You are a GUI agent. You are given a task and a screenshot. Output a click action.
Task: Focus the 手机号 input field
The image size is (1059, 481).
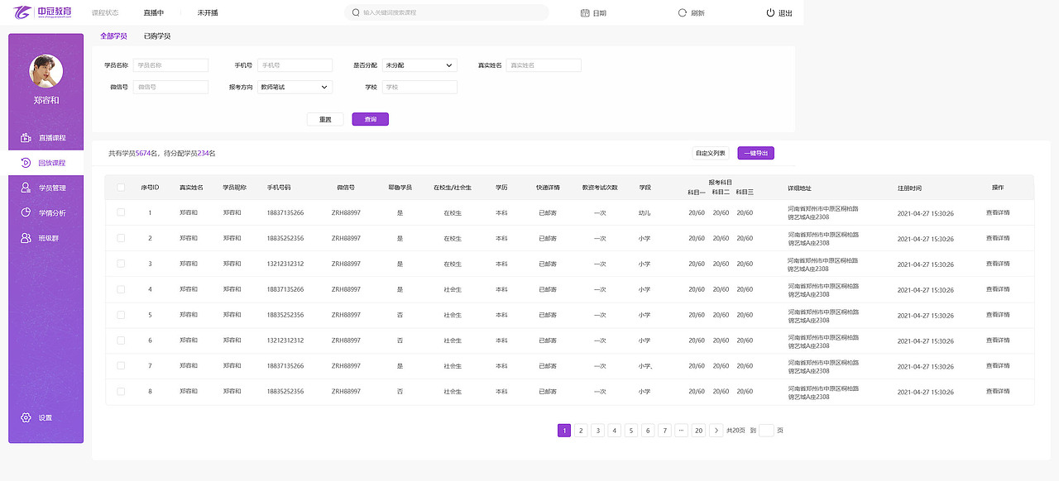click(x=295, y=65)
